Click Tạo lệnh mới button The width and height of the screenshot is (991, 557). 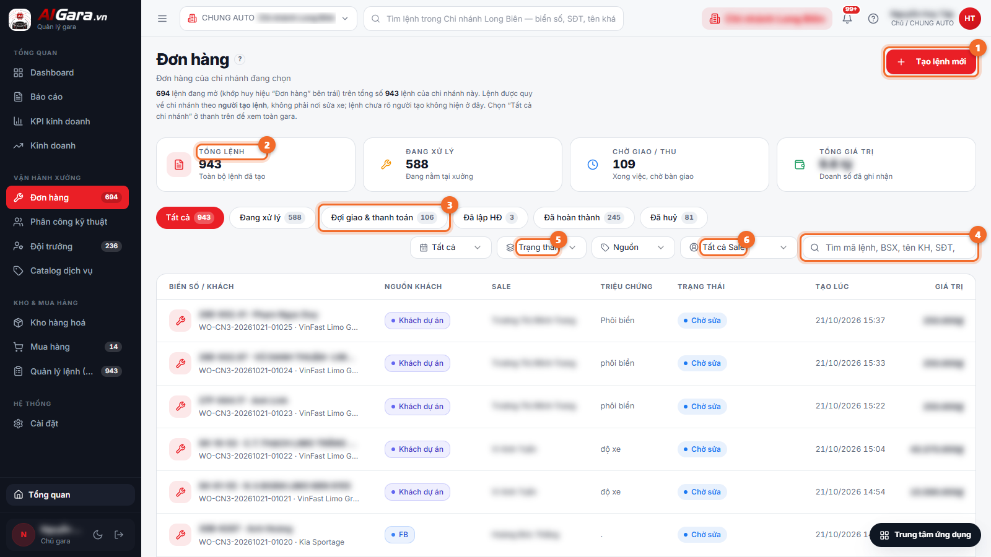[x=931, y=62]
